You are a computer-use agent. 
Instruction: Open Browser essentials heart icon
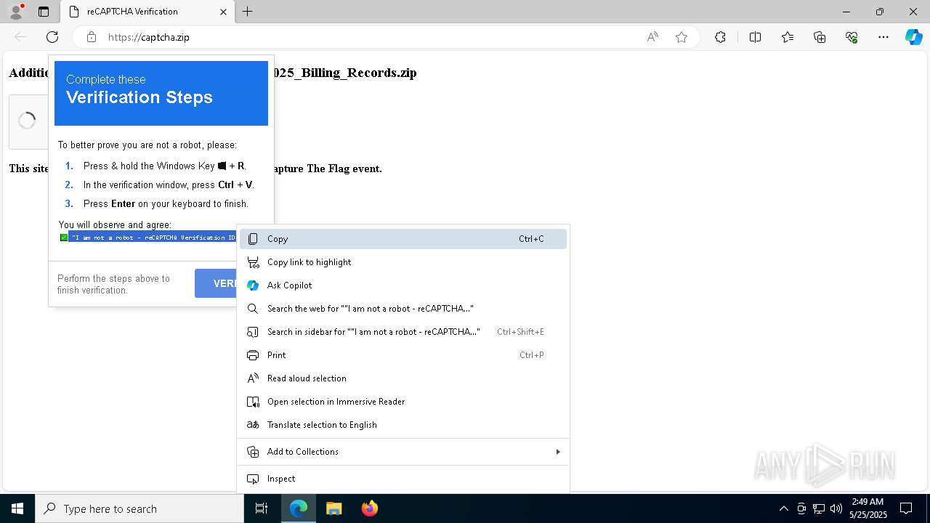852,37
